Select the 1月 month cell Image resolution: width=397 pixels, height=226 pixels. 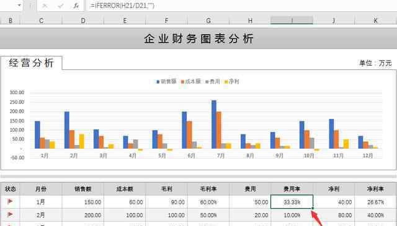[x=41, y=202]
